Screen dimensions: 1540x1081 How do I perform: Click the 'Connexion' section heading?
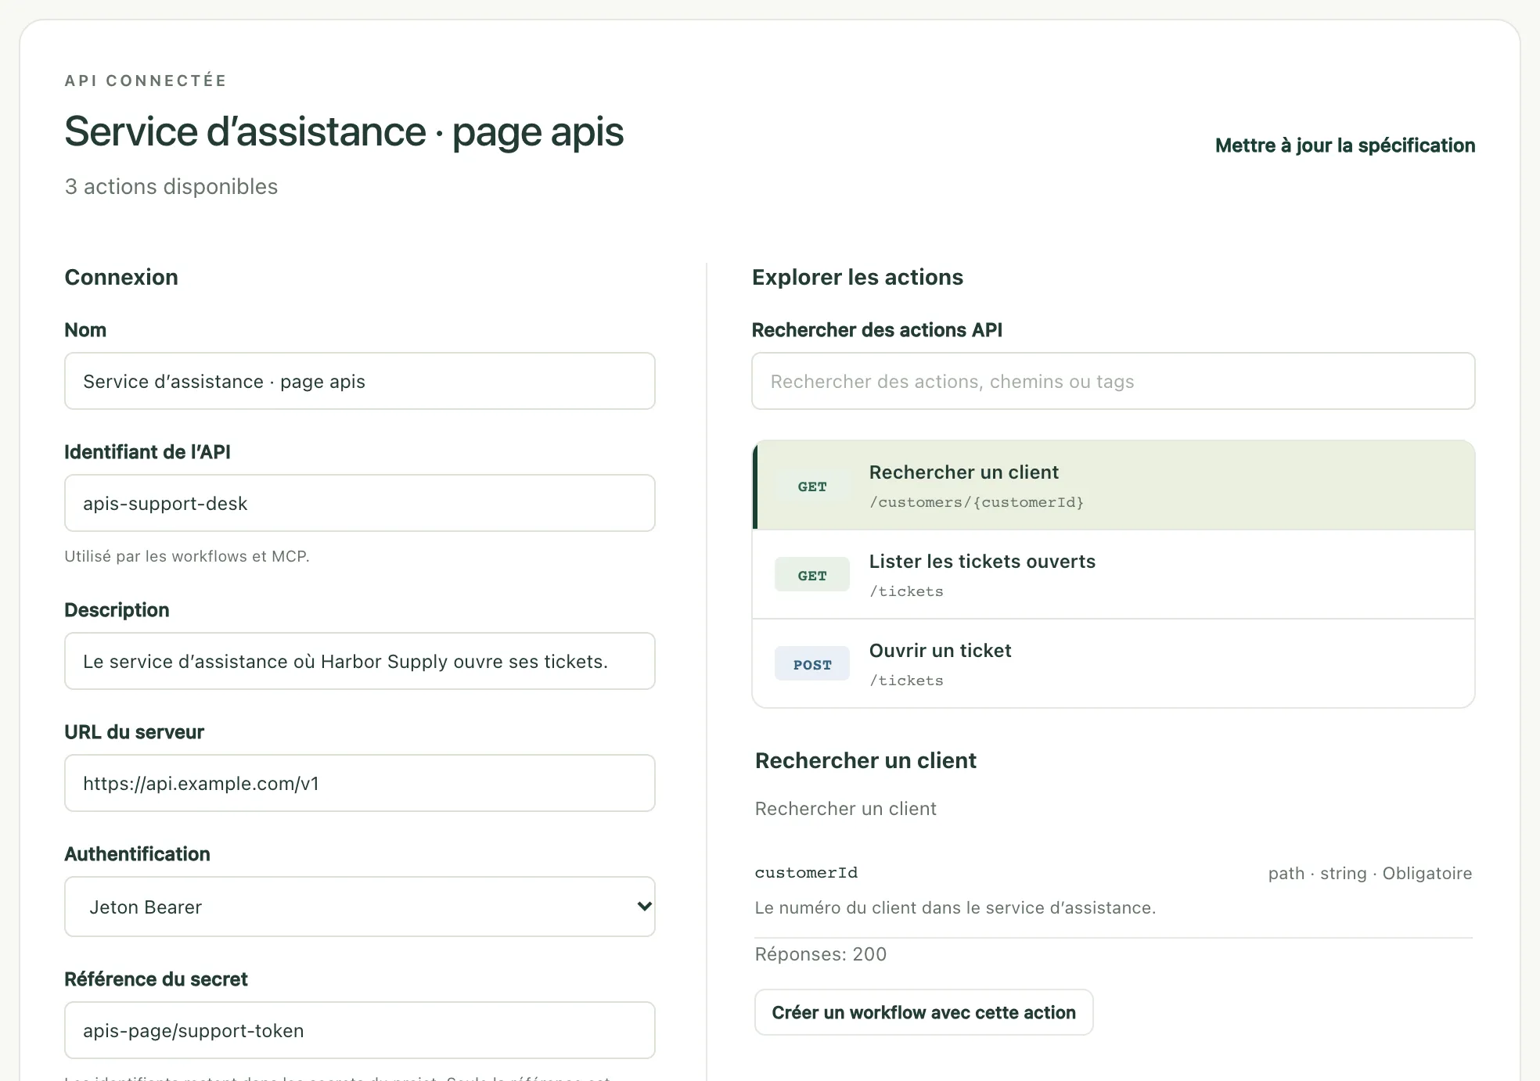pos(121,277)
